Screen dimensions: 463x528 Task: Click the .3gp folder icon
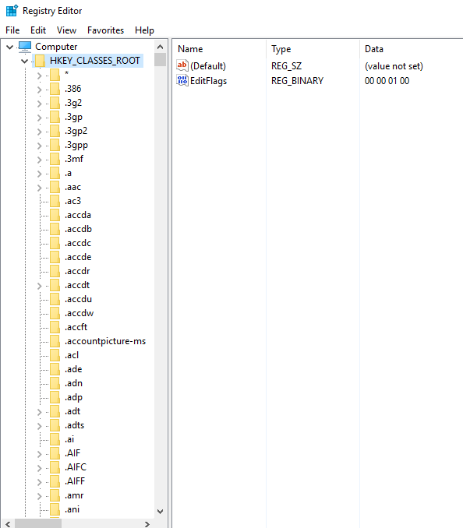tap(55, 117)
